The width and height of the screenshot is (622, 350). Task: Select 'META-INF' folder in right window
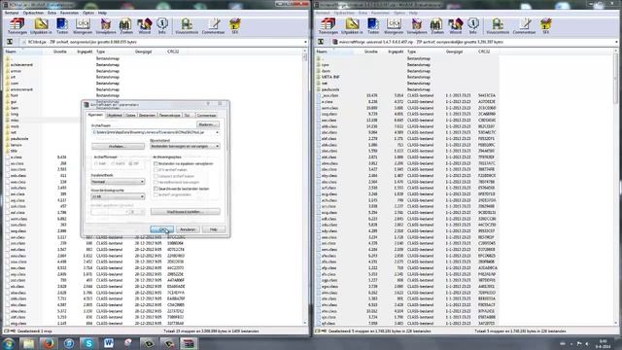coord(330,77)
